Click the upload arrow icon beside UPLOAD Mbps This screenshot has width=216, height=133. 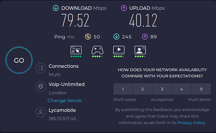tap(124, 8)
